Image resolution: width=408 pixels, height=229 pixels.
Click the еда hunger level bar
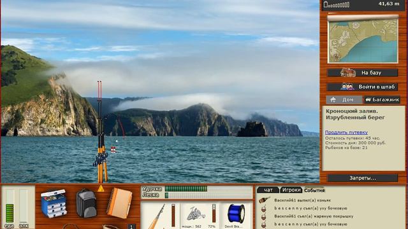[x=10, y=206]
